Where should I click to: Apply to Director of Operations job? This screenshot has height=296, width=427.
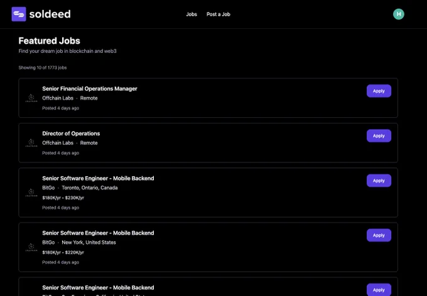click(379, 135)
